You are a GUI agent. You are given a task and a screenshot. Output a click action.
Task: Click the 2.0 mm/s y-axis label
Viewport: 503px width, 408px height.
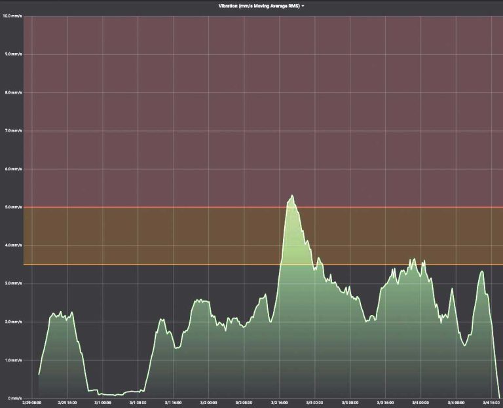coord(12,322)
